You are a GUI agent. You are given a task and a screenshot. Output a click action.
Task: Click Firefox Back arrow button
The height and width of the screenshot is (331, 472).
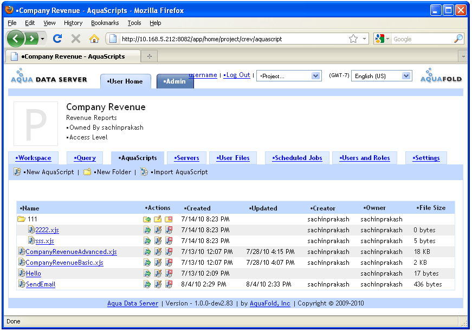pyautogui.click(x=15, y=39)
